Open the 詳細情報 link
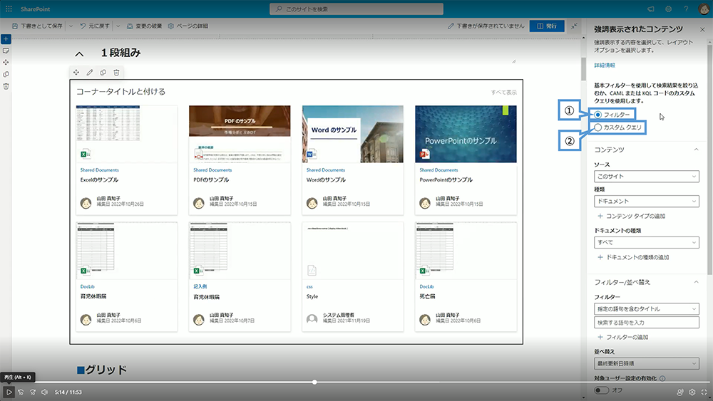 (605, 66)
